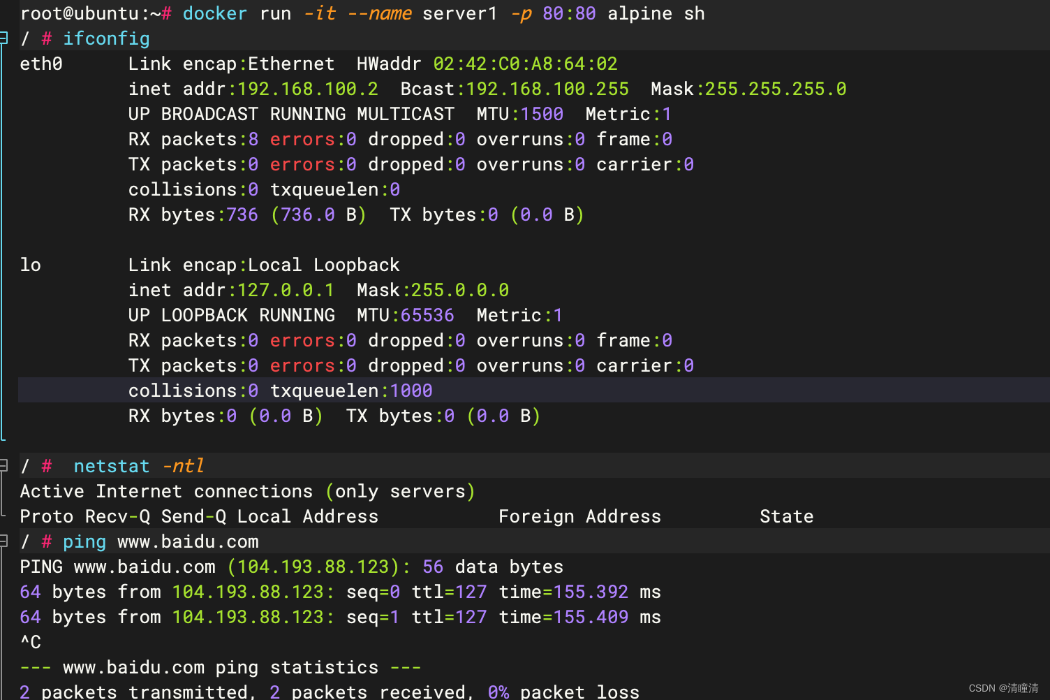1050x700 pixels.
Task: Click the inet address 192.168.100.2
Action: (308, 89)
